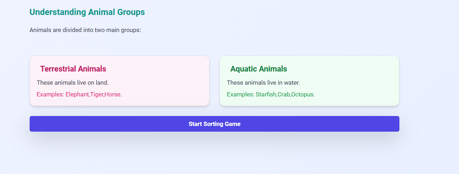Click the Start Sorting Game button
The height and width of the screenshot is (174, 459).
pyautogui.click(x=214, y=124)
